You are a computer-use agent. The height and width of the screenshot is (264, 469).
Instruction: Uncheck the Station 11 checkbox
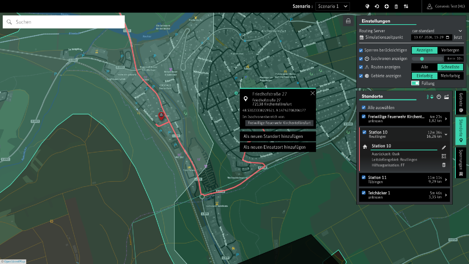click(363, 177)
